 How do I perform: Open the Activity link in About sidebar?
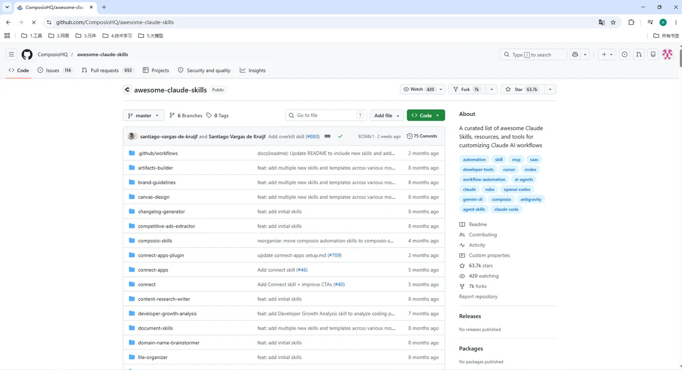click(477, 245)
